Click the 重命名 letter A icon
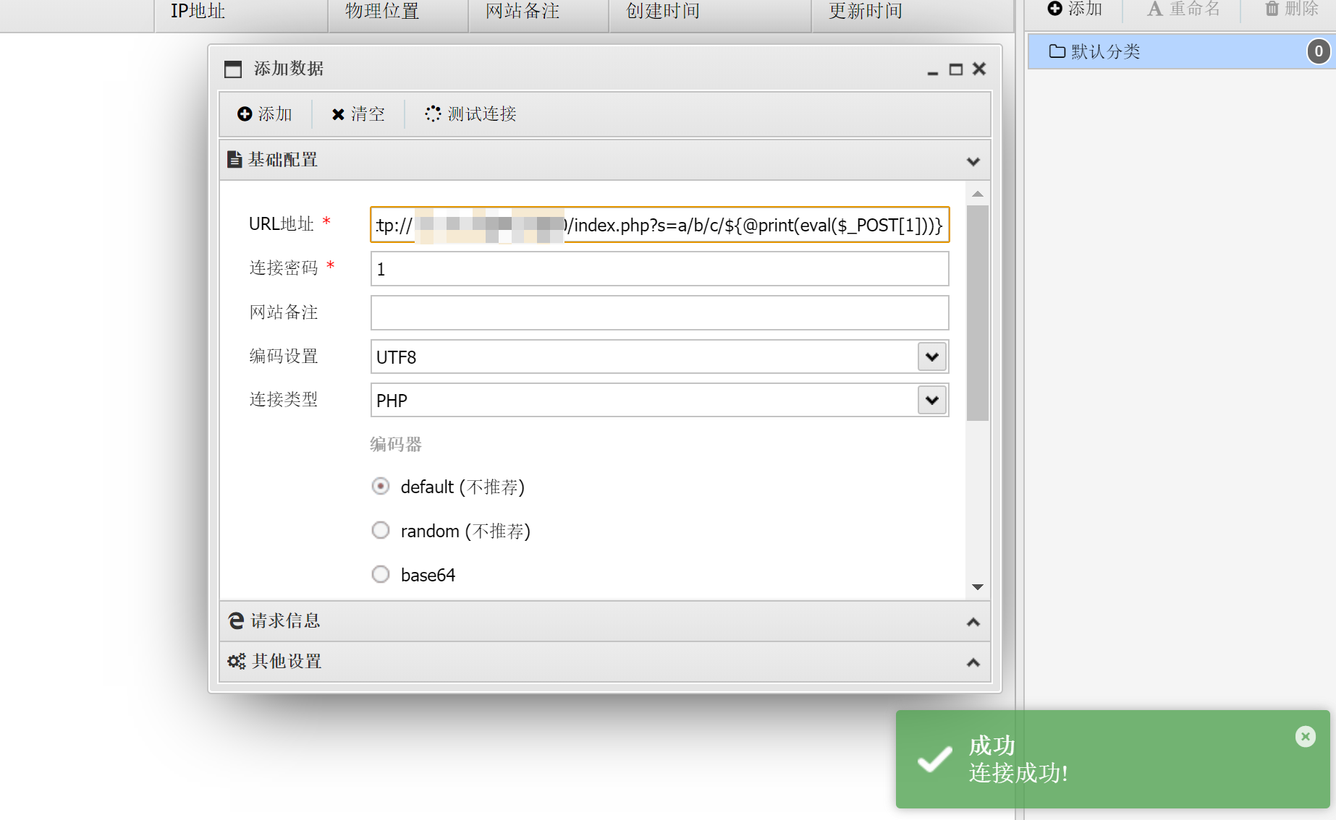Image resolution: width=1336 pixels, height=820 pixels. 1155,9
